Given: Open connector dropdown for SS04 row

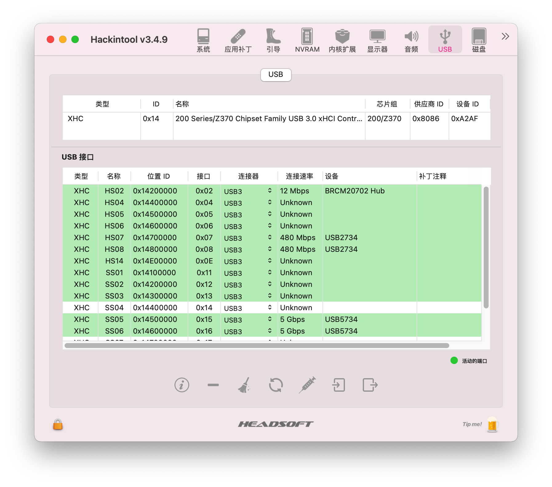Looking at the screenshot, I should pos(248,308).
